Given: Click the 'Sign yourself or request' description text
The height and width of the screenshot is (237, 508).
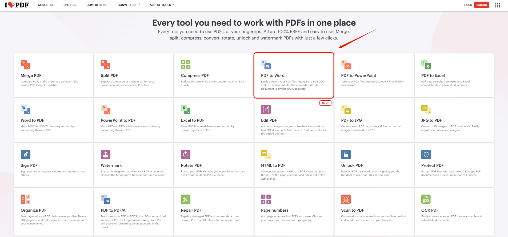Looking at the screenshot, I should (53, 173).
